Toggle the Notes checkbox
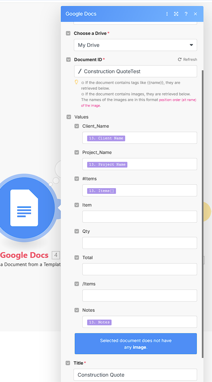 coord(77,310)
